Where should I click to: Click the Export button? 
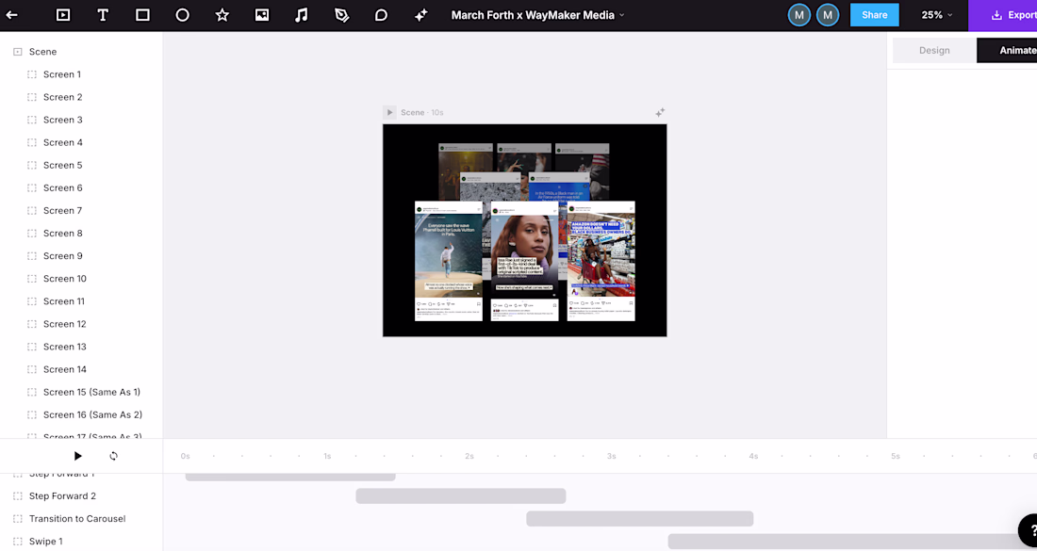point(1003,15)
